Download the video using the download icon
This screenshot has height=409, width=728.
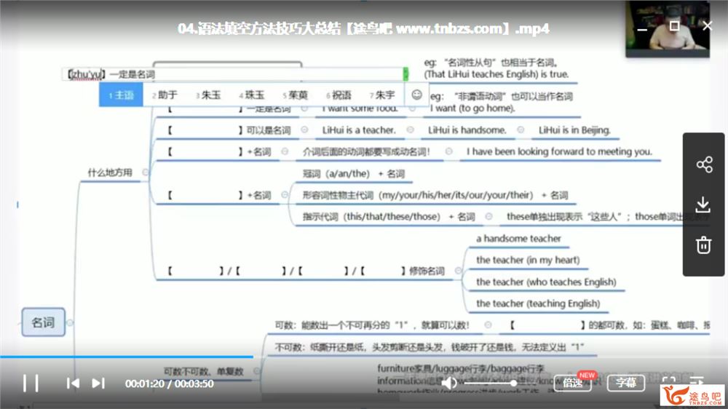point(703,204)
